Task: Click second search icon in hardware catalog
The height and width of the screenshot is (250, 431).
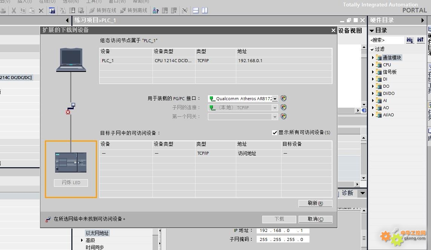Action: (420, 40)
